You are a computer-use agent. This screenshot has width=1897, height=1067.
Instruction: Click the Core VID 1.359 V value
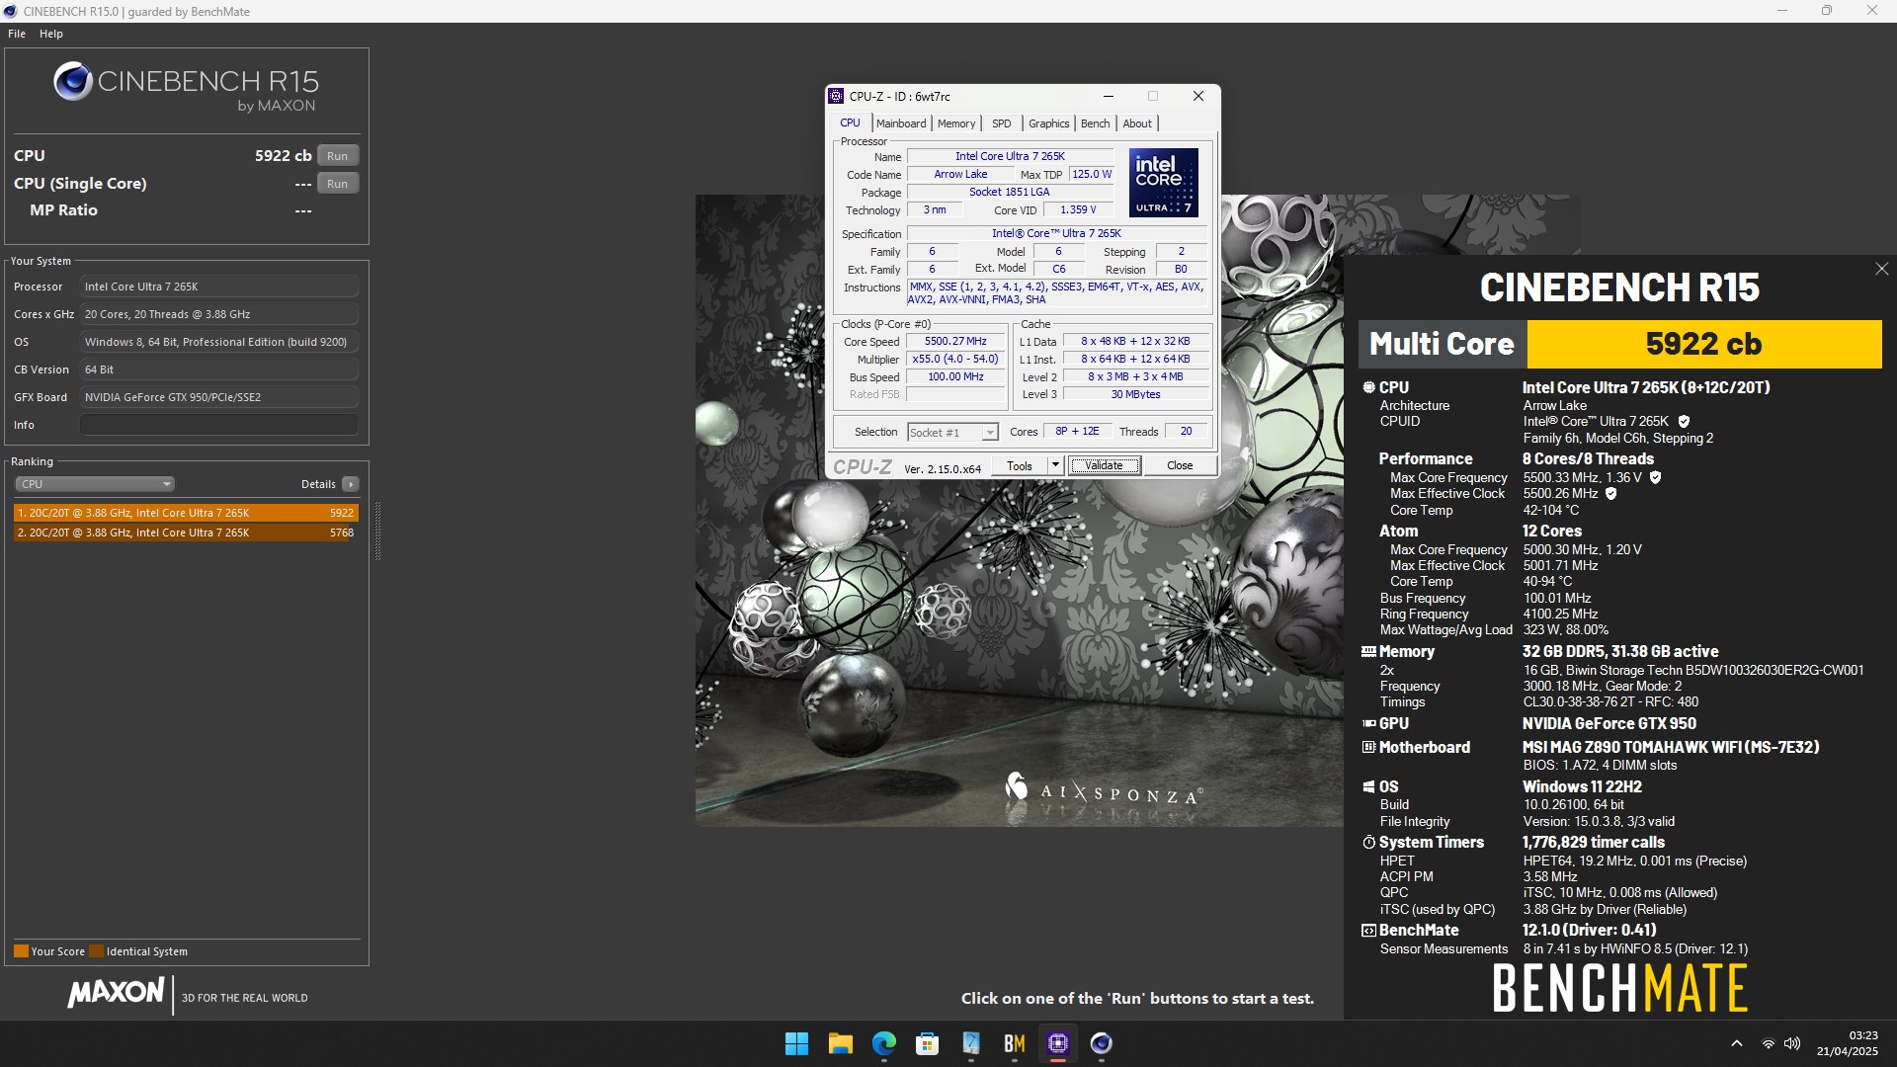click(1078, 209)
